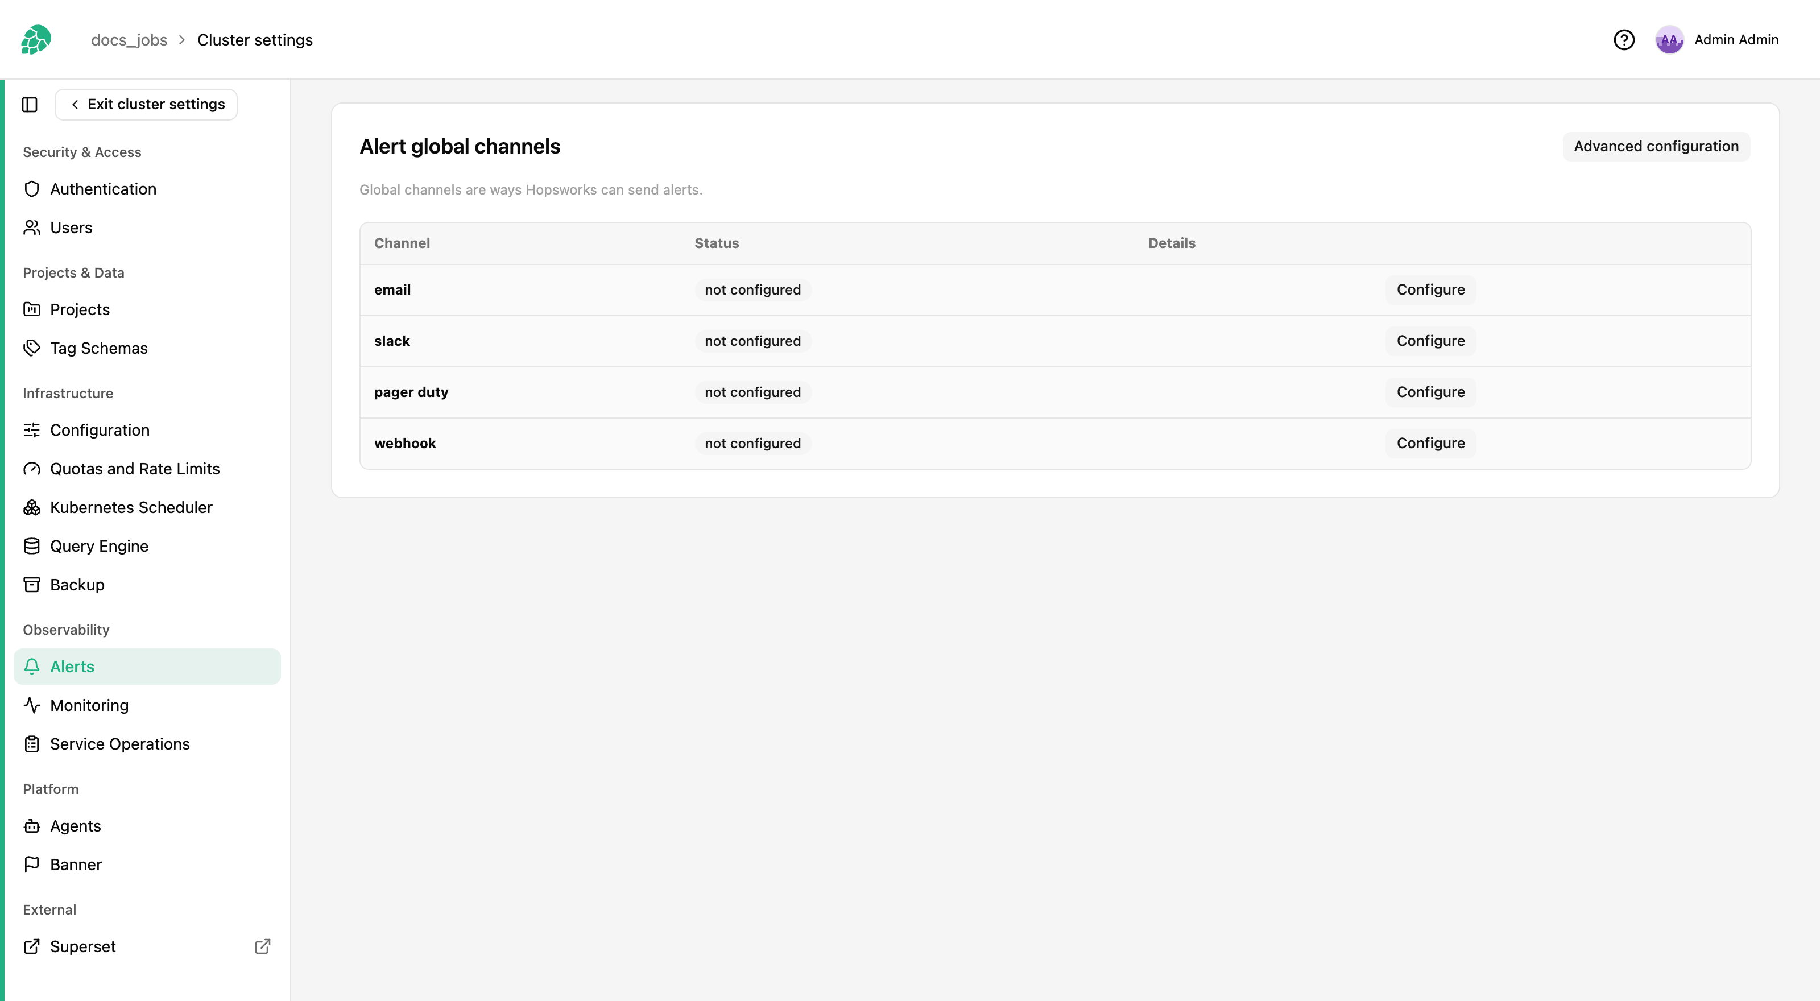Click the Status column header
This screenshot has width=1820, height=1001.
point(717,243)
